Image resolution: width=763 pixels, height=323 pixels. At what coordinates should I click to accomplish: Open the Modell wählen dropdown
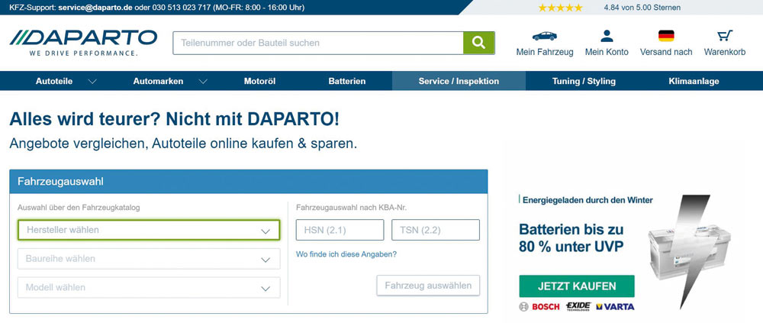(149, 287)
